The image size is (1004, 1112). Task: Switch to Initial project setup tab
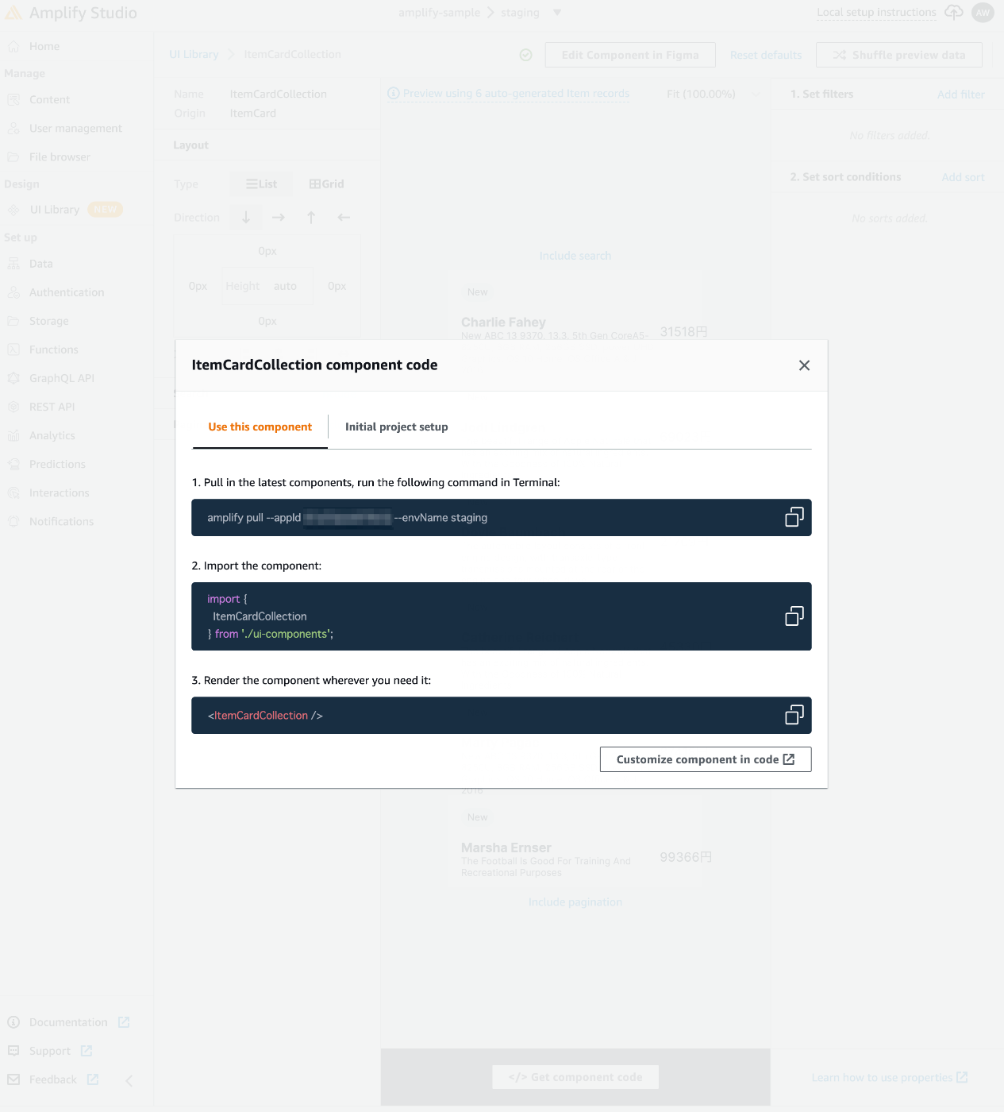click(x=397, y=427)
